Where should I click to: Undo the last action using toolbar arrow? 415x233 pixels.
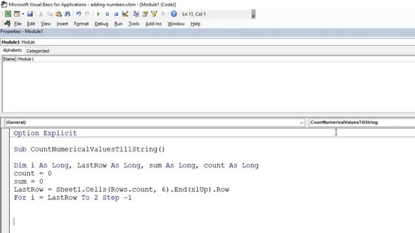(78, 14)
